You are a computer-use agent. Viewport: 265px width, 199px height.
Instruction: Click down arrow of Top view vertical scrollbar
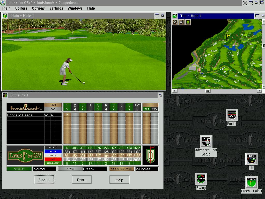tap(263, 86)
